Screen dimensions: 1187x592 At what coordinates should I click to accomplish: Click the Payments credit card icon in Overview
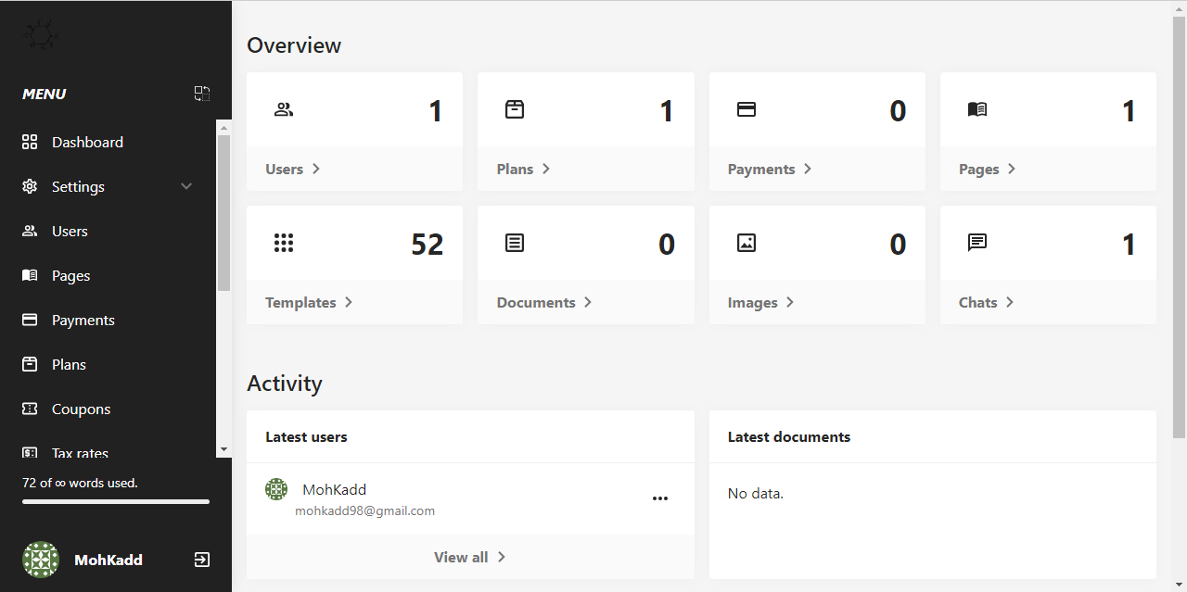[746, 110]
